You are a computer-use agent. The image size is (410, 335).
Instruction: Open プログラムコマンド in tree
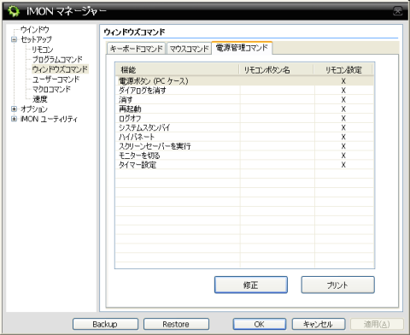point(57,59)
